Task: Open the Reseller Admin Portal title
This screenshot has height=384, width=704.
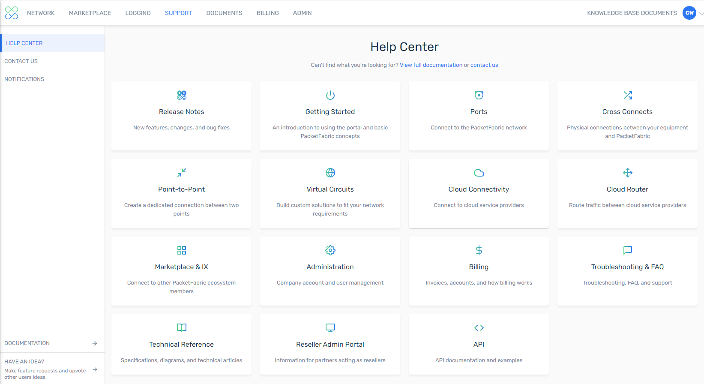Action: (x=330, y=345)
